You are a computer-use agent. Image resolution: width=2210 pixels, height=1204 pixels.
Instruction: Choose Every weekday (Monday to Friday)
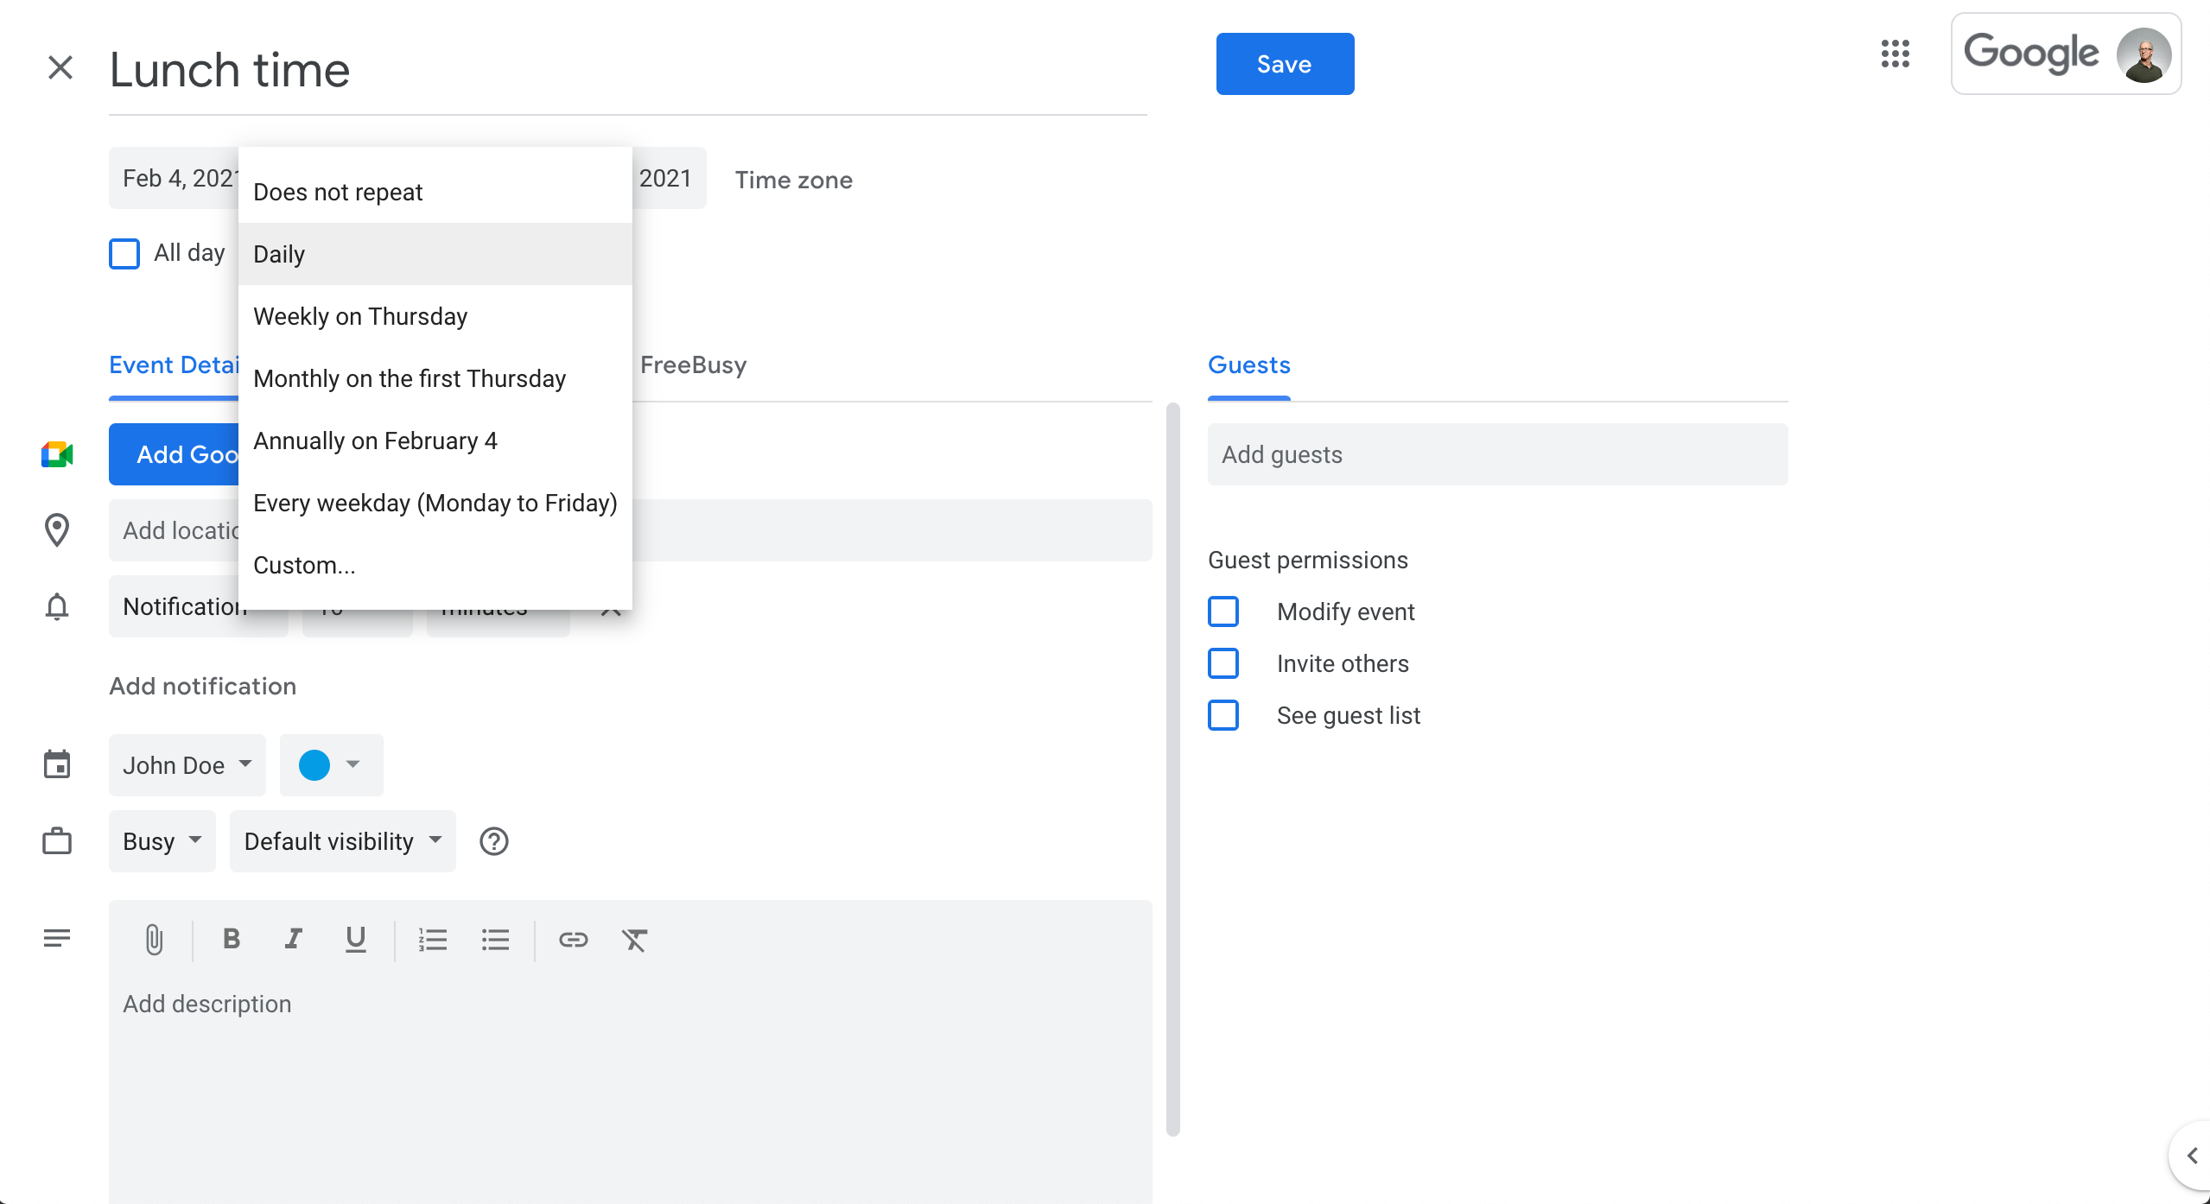coord(435,503)
